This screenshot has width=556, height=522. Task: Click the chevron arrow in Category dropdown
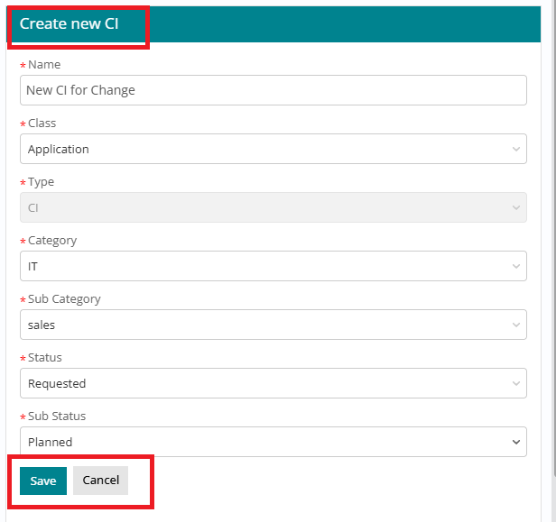coord(515,266)
